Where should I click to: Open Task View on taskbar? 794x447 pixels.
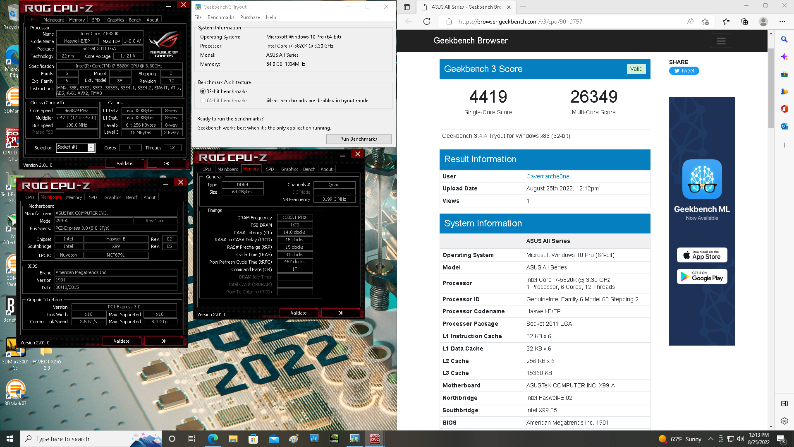coord(191,439)
